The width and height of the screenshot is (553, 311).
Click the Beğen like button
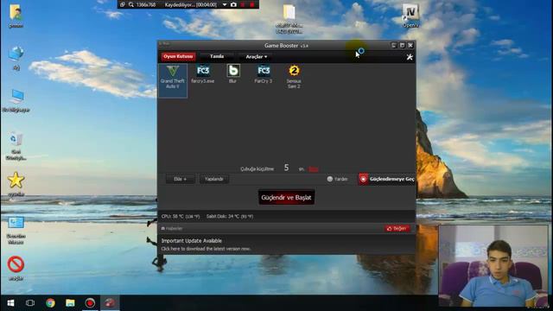(x=397, y=228)
